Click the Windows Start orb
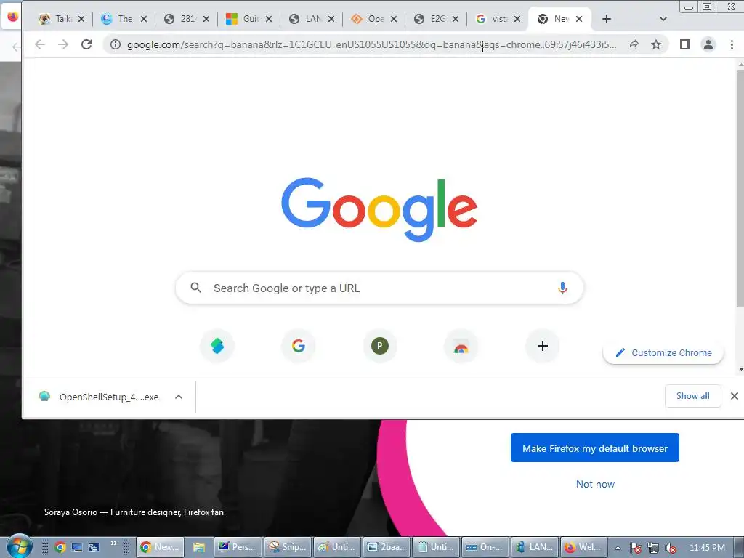Image resolution: width=744 pixels, height=558 pixels. coord(20,546)
